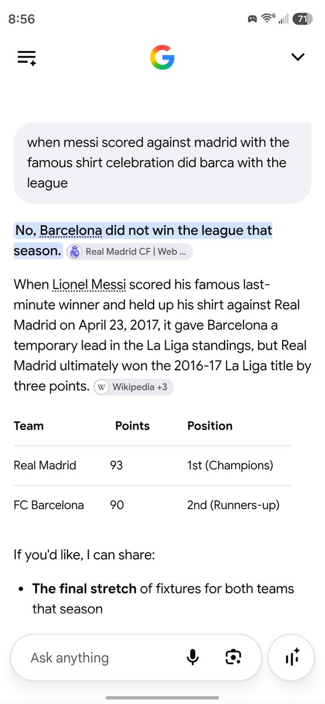Tap the battery indicator in status bar
This screenshot has height=704, width=325.
tap(302, 19)
